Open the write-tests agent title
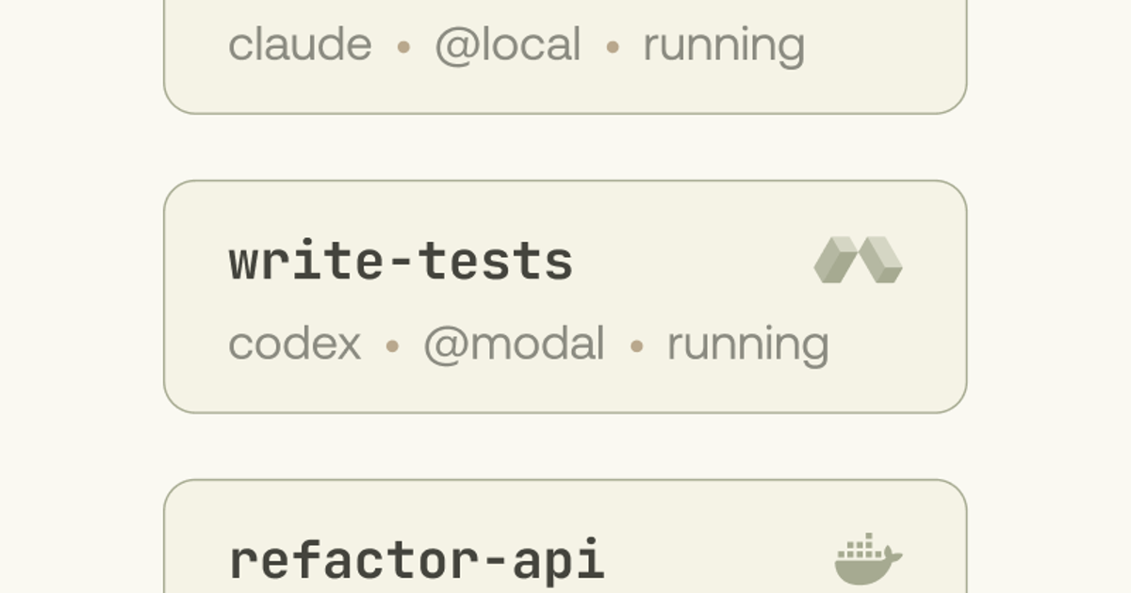1131x593 pixels. pos(401,262)
